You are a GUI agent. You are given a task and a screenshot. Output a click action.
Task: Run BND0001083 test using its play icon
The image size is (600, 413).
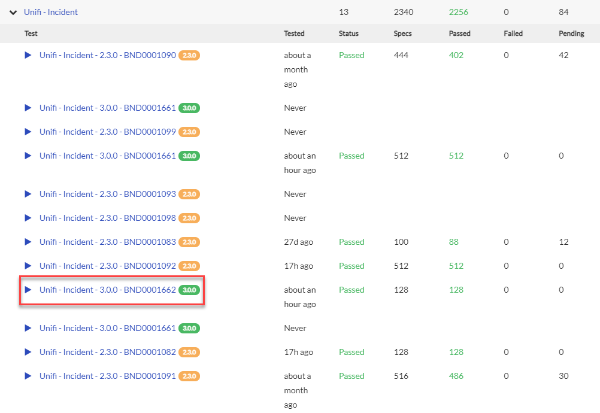tap(28, 242)
